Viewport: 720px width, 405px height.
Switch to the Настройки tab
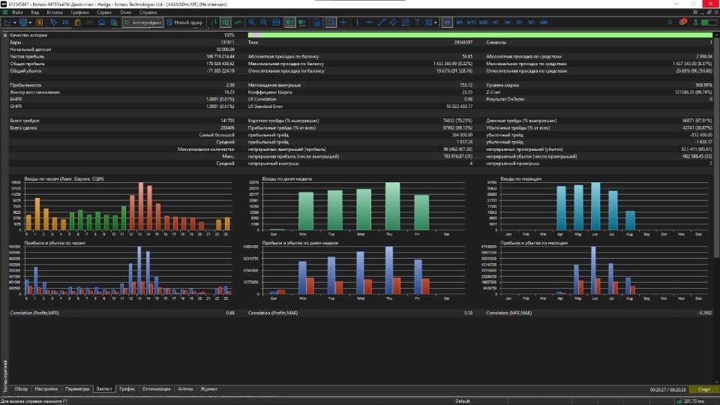tap(46, 389)
